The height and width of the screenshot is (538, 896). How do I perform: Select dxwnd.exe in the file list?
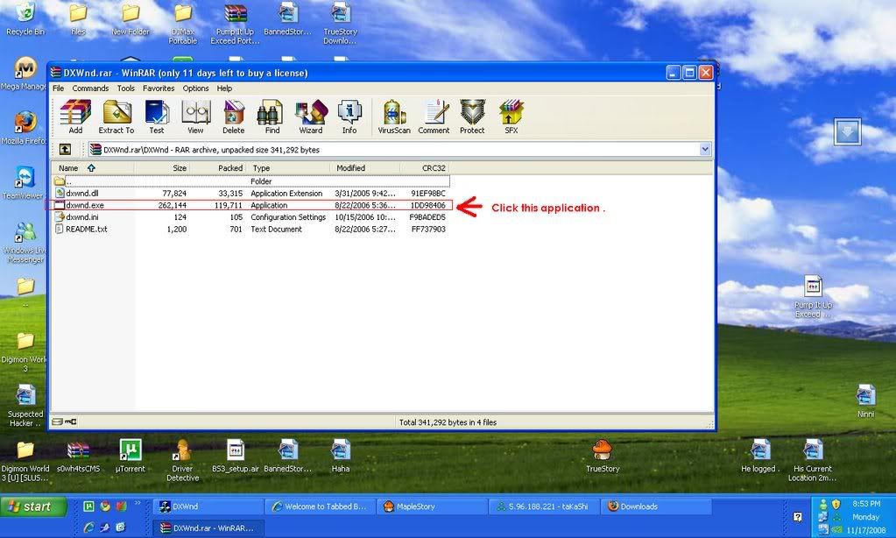(251, 205)
